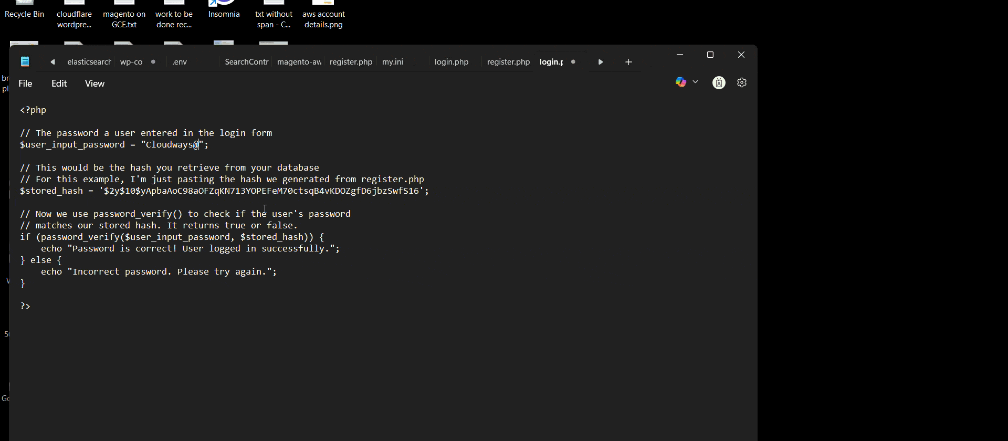Select the Insomnia desktop shortcut
The image size is (1008, 441).
224,10
